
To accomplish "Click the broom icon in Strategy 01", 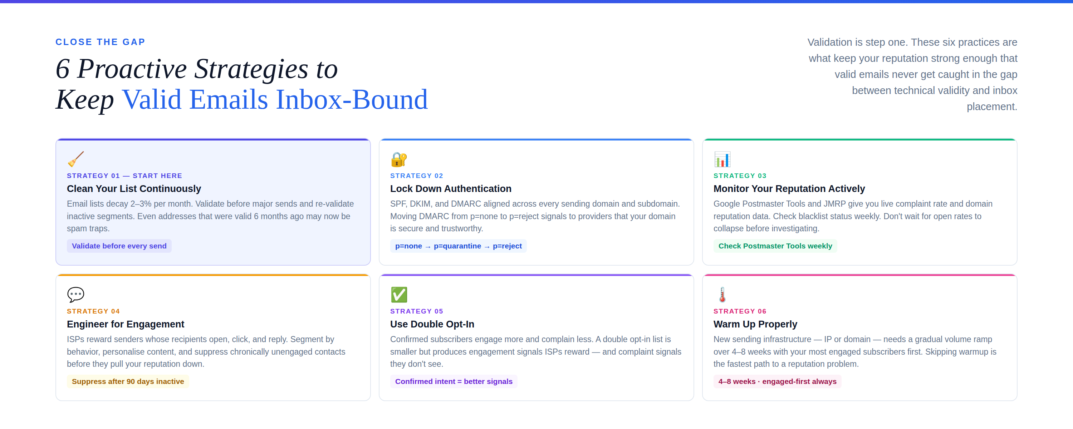I will (76, 159).
